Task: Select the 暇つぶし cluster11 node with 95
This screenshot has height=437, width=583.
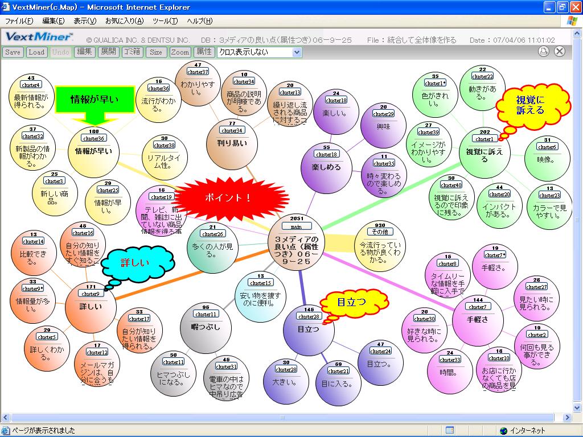Action: coord(206,328)
